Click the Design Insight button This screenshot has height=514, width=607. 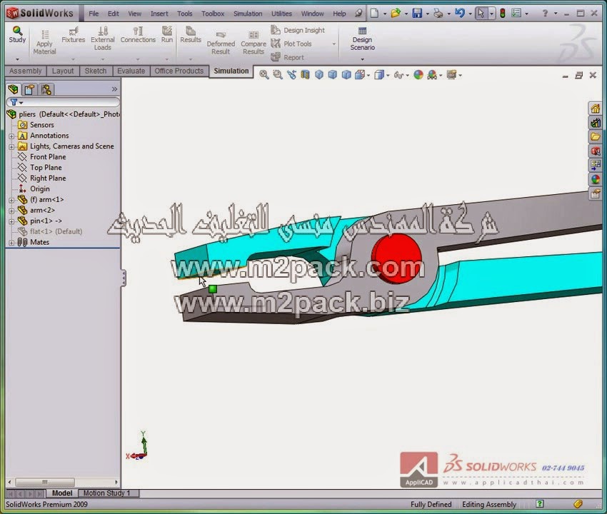pyautogui.click(x=298, y=30)
